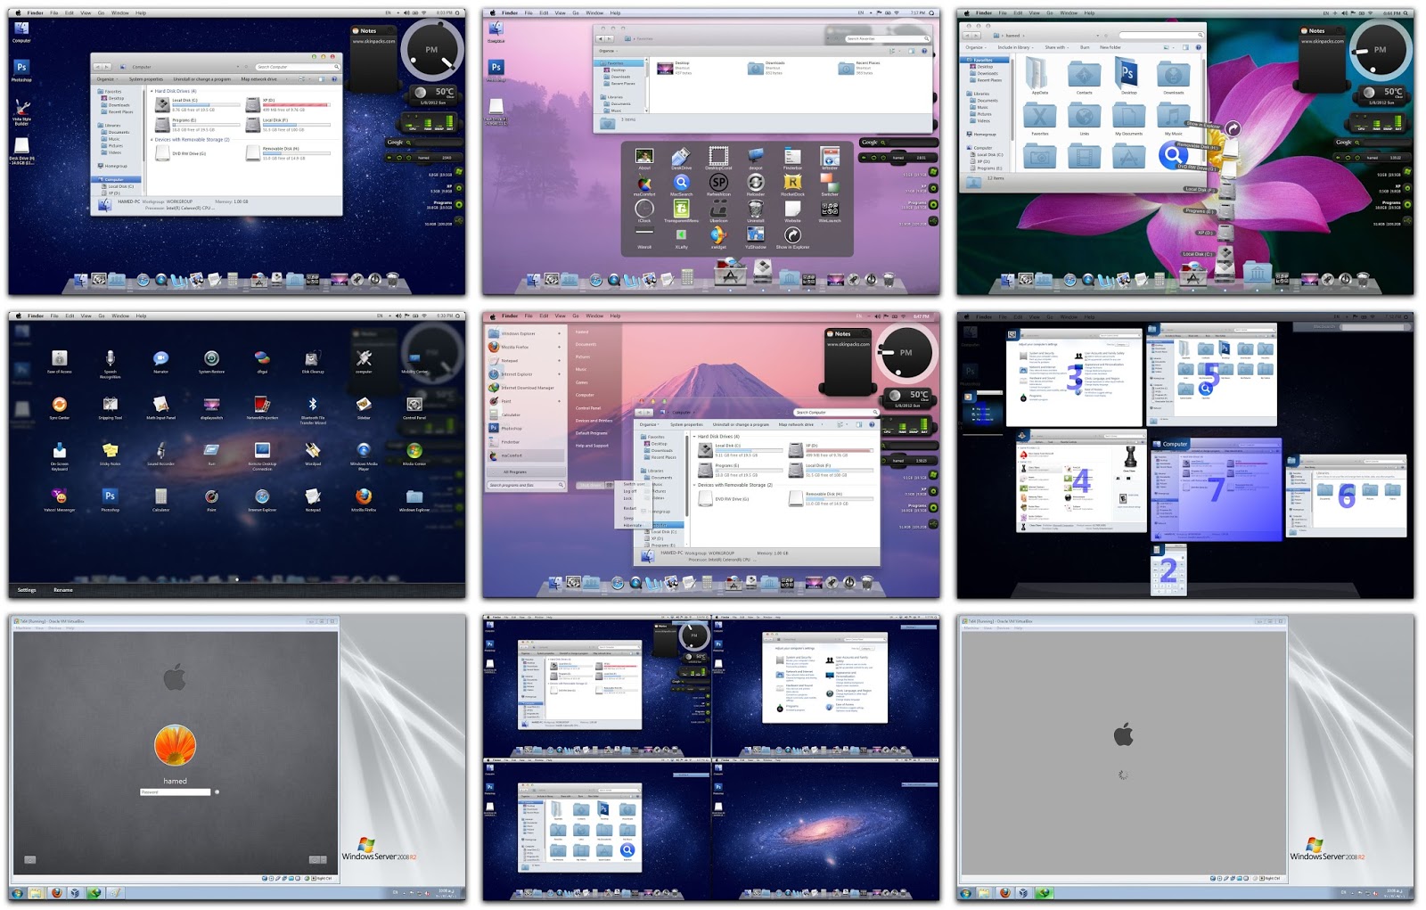Open Default Programs in Start menu

(591, 433)
